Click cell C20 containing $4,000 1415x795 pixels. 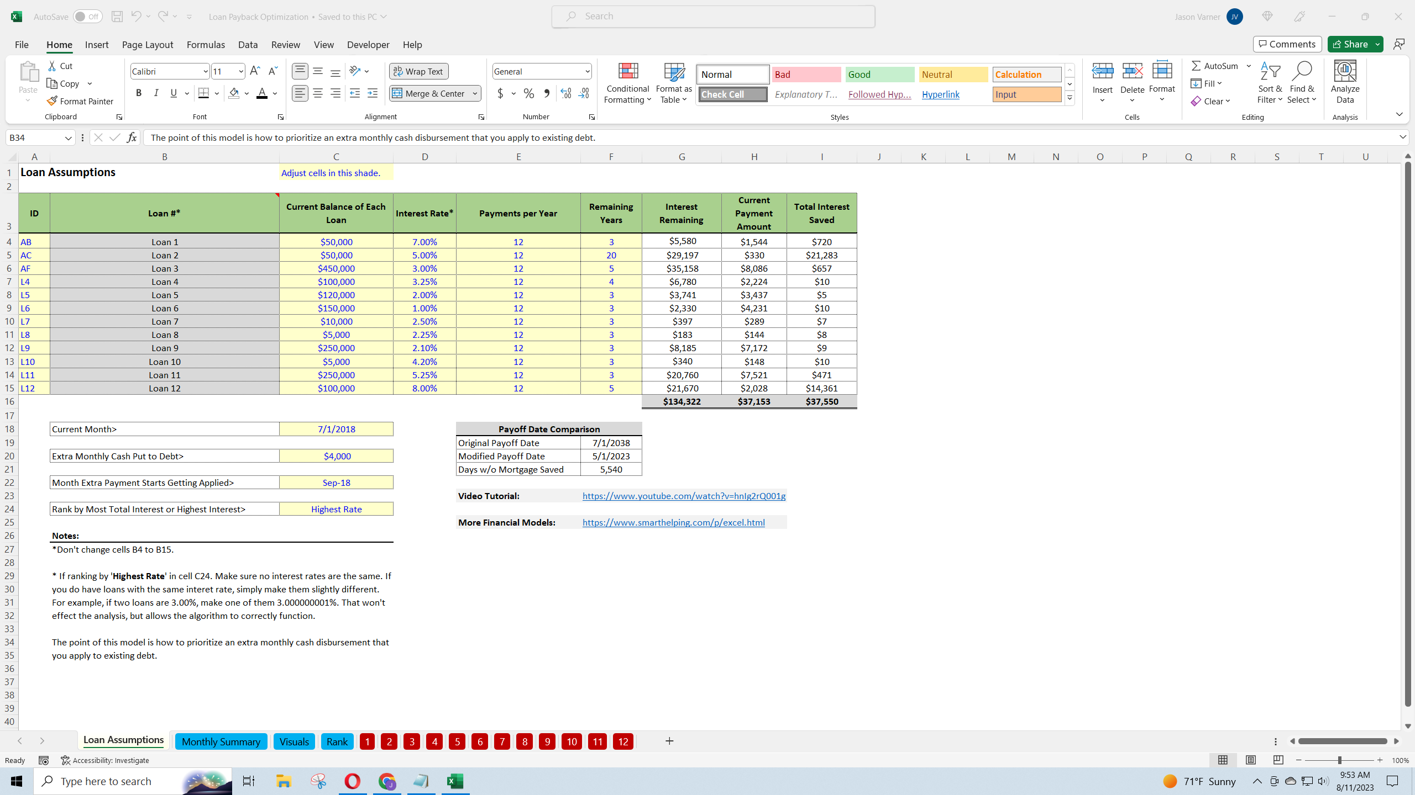[337, 455]
